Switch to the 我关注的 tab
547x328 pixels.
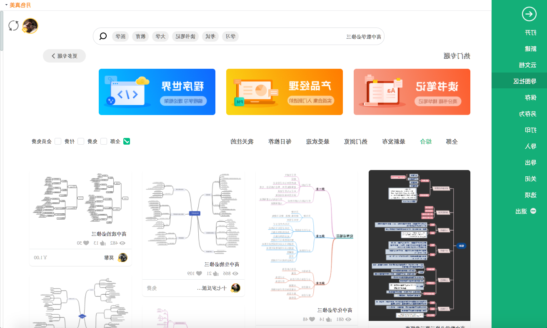[242, 142]
